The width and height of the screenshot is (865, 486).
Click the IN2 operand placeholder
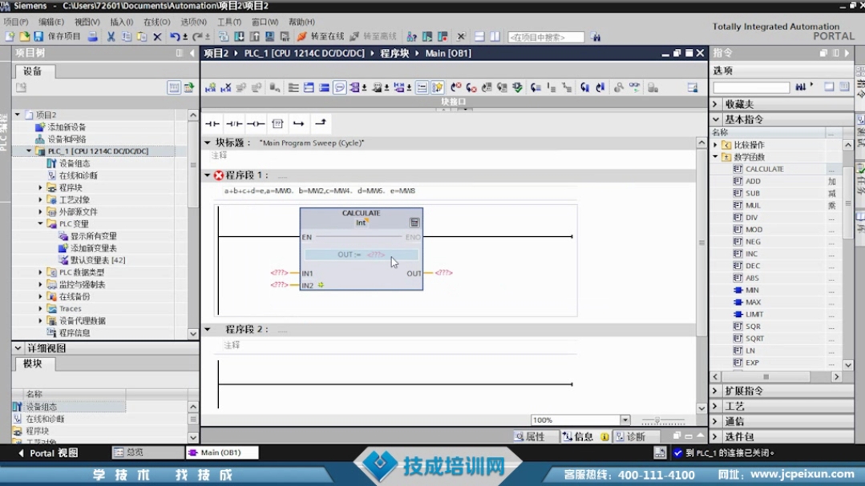[279, 285]
